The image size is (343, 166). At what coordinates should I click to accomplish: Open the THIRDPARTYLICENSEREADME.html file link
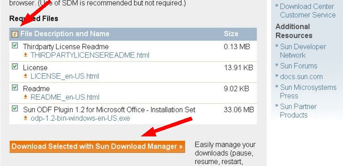[89, 55]
